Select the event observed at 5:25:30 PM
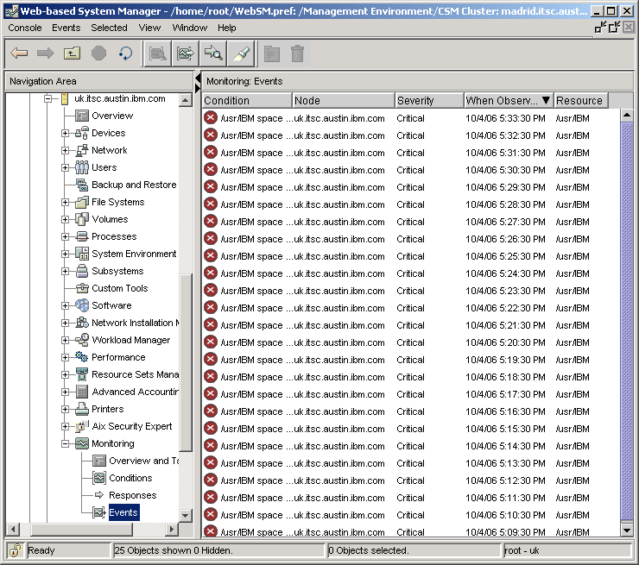639x565 pixels. click(x=410, y=256)
